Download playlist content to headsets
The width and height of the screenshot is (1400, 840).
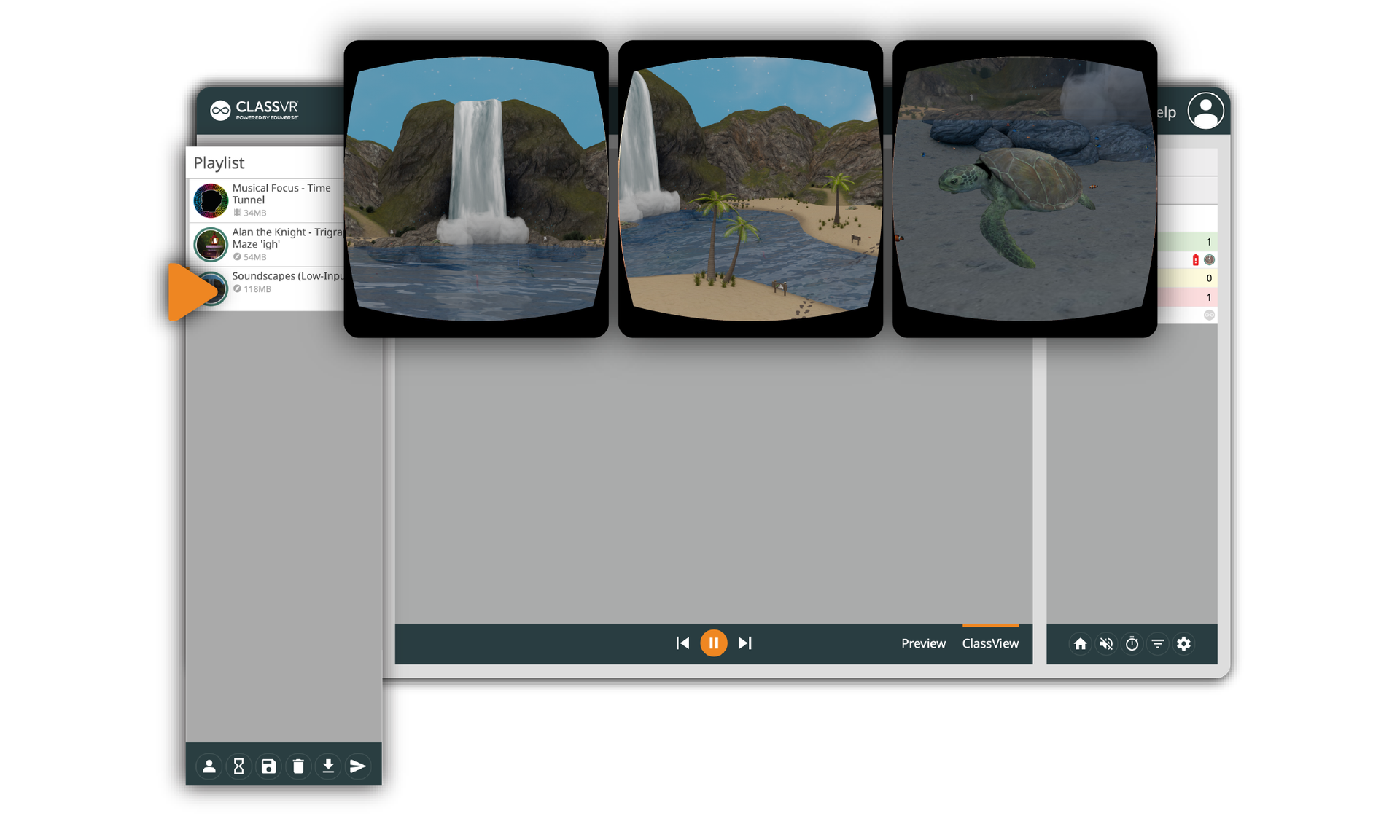(x=327, y=766)
